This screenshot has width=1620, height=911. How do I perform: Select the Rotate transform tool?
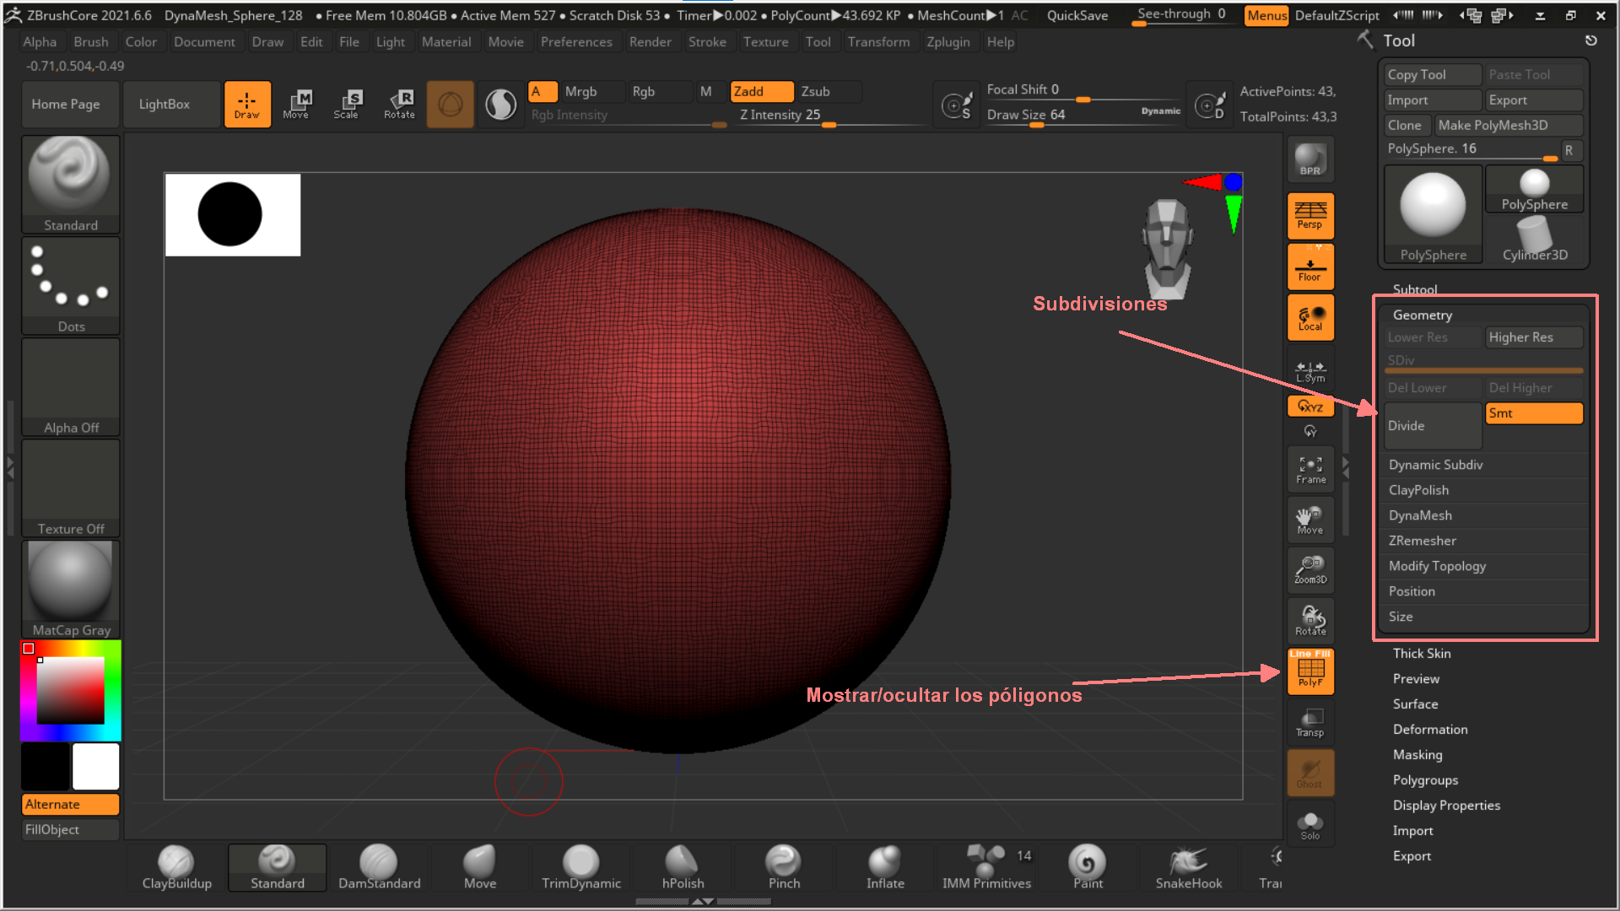[x=399, y=105]
